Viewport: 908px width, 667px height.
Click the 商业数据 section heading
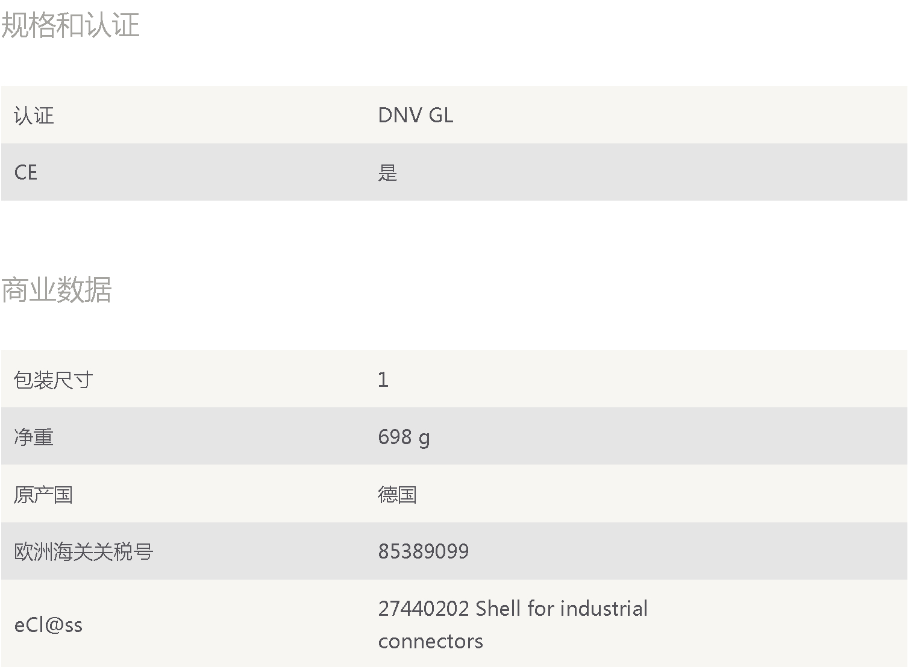[x=56, y=290]
